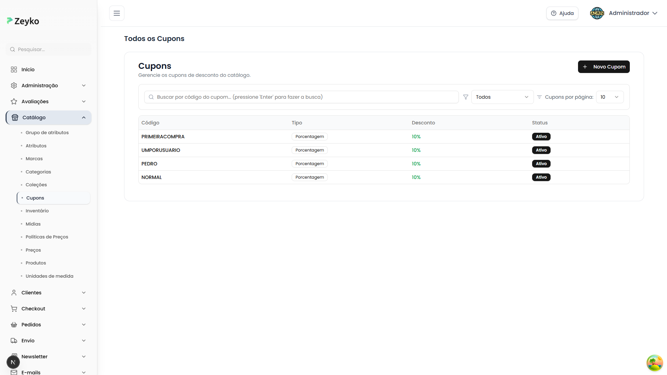
Task: Open Inventário from catalog submenu
Action: 37,211
